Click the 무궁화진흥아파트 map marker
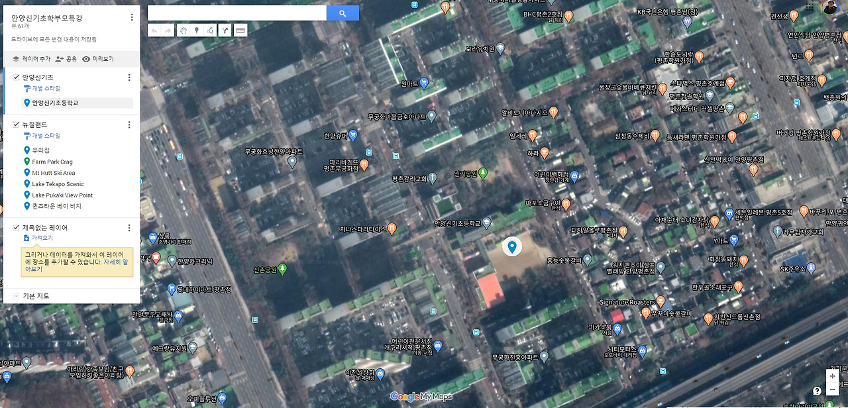 (x=544, y=357)
